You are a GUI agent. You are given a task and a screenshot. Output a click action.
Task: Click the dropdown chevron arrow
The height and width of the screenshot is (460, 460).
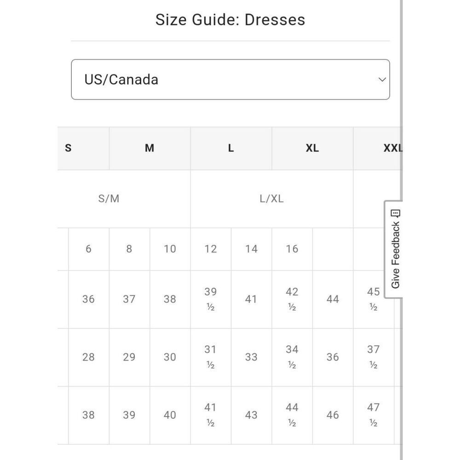tap(382, 80)
